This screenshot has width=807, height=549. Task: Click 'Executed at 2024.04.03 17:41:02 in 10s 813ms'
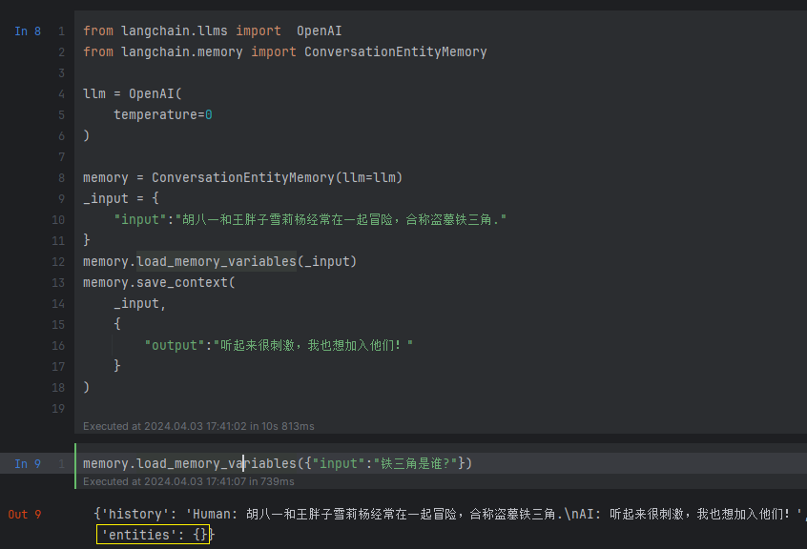198,426
